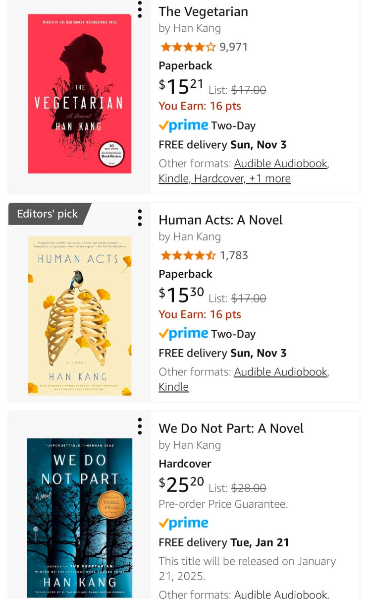Open Human Acts: A Novel title
The width and height of the screenshot is (368, 599).
(220, 220)
